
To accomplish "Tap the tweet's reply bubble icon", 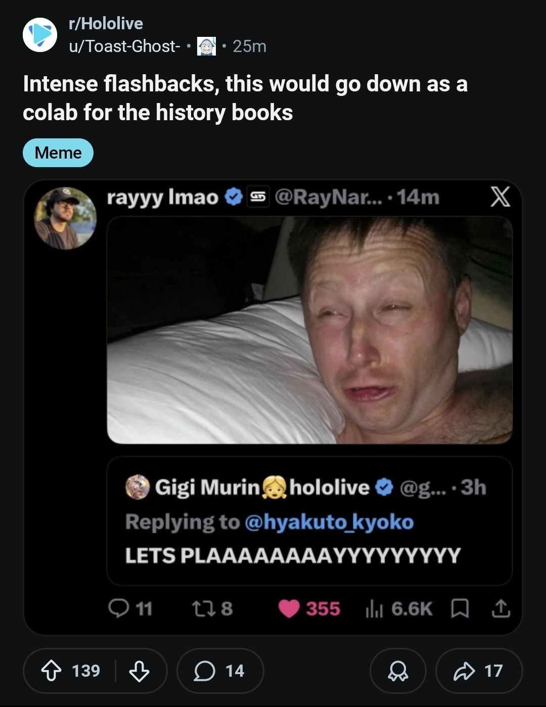I will pyautogui.click(x=119, y=609).
